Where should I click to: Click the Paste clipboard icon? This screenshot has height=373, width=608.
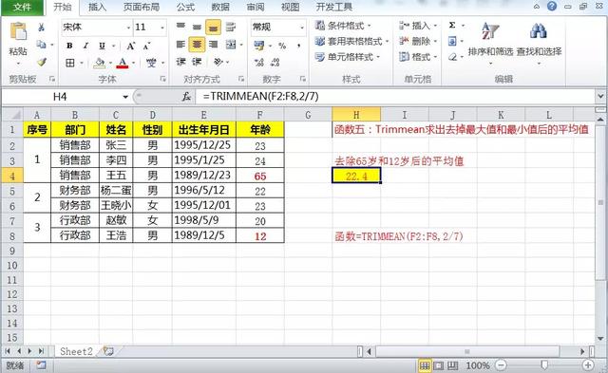click(18, 32)
